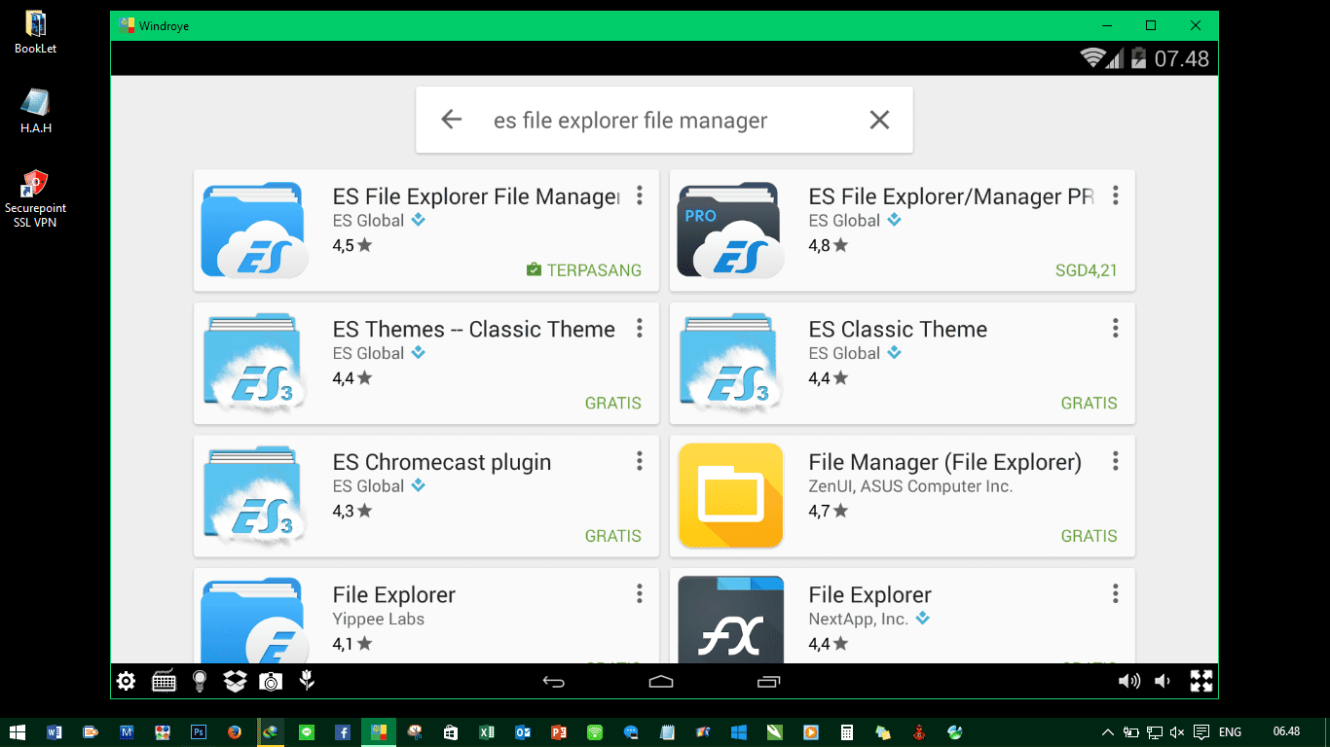Click GRATIS on ES Chromecast plugin card

pos(613,536)
